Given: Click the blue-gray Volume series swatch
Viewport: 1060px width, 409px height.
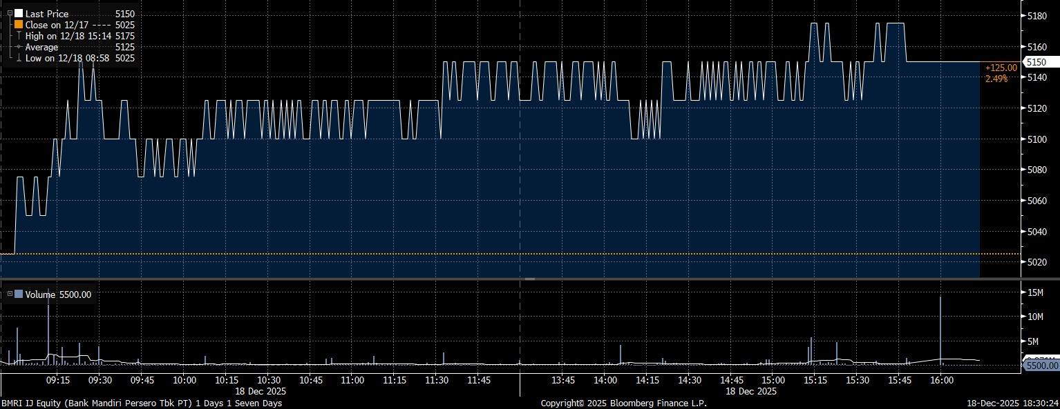Looking at the screenshot, I should click(19, 295).
